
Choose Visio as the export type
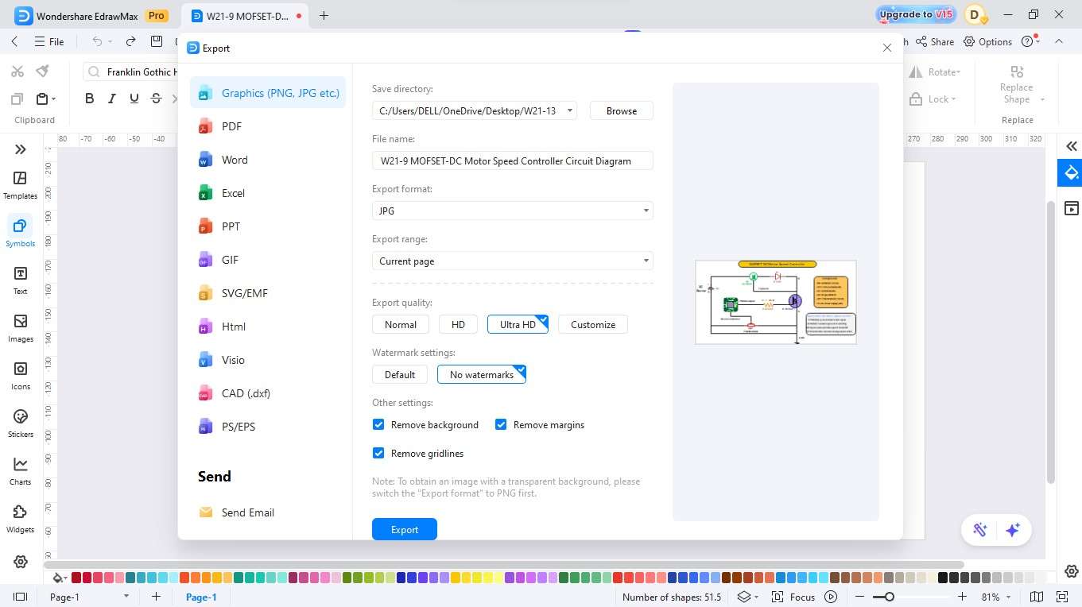click(x=233, y=360)
